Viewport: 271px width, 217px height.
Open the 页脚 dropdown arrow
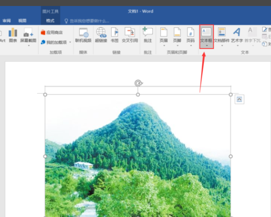(x=177, y=46)
